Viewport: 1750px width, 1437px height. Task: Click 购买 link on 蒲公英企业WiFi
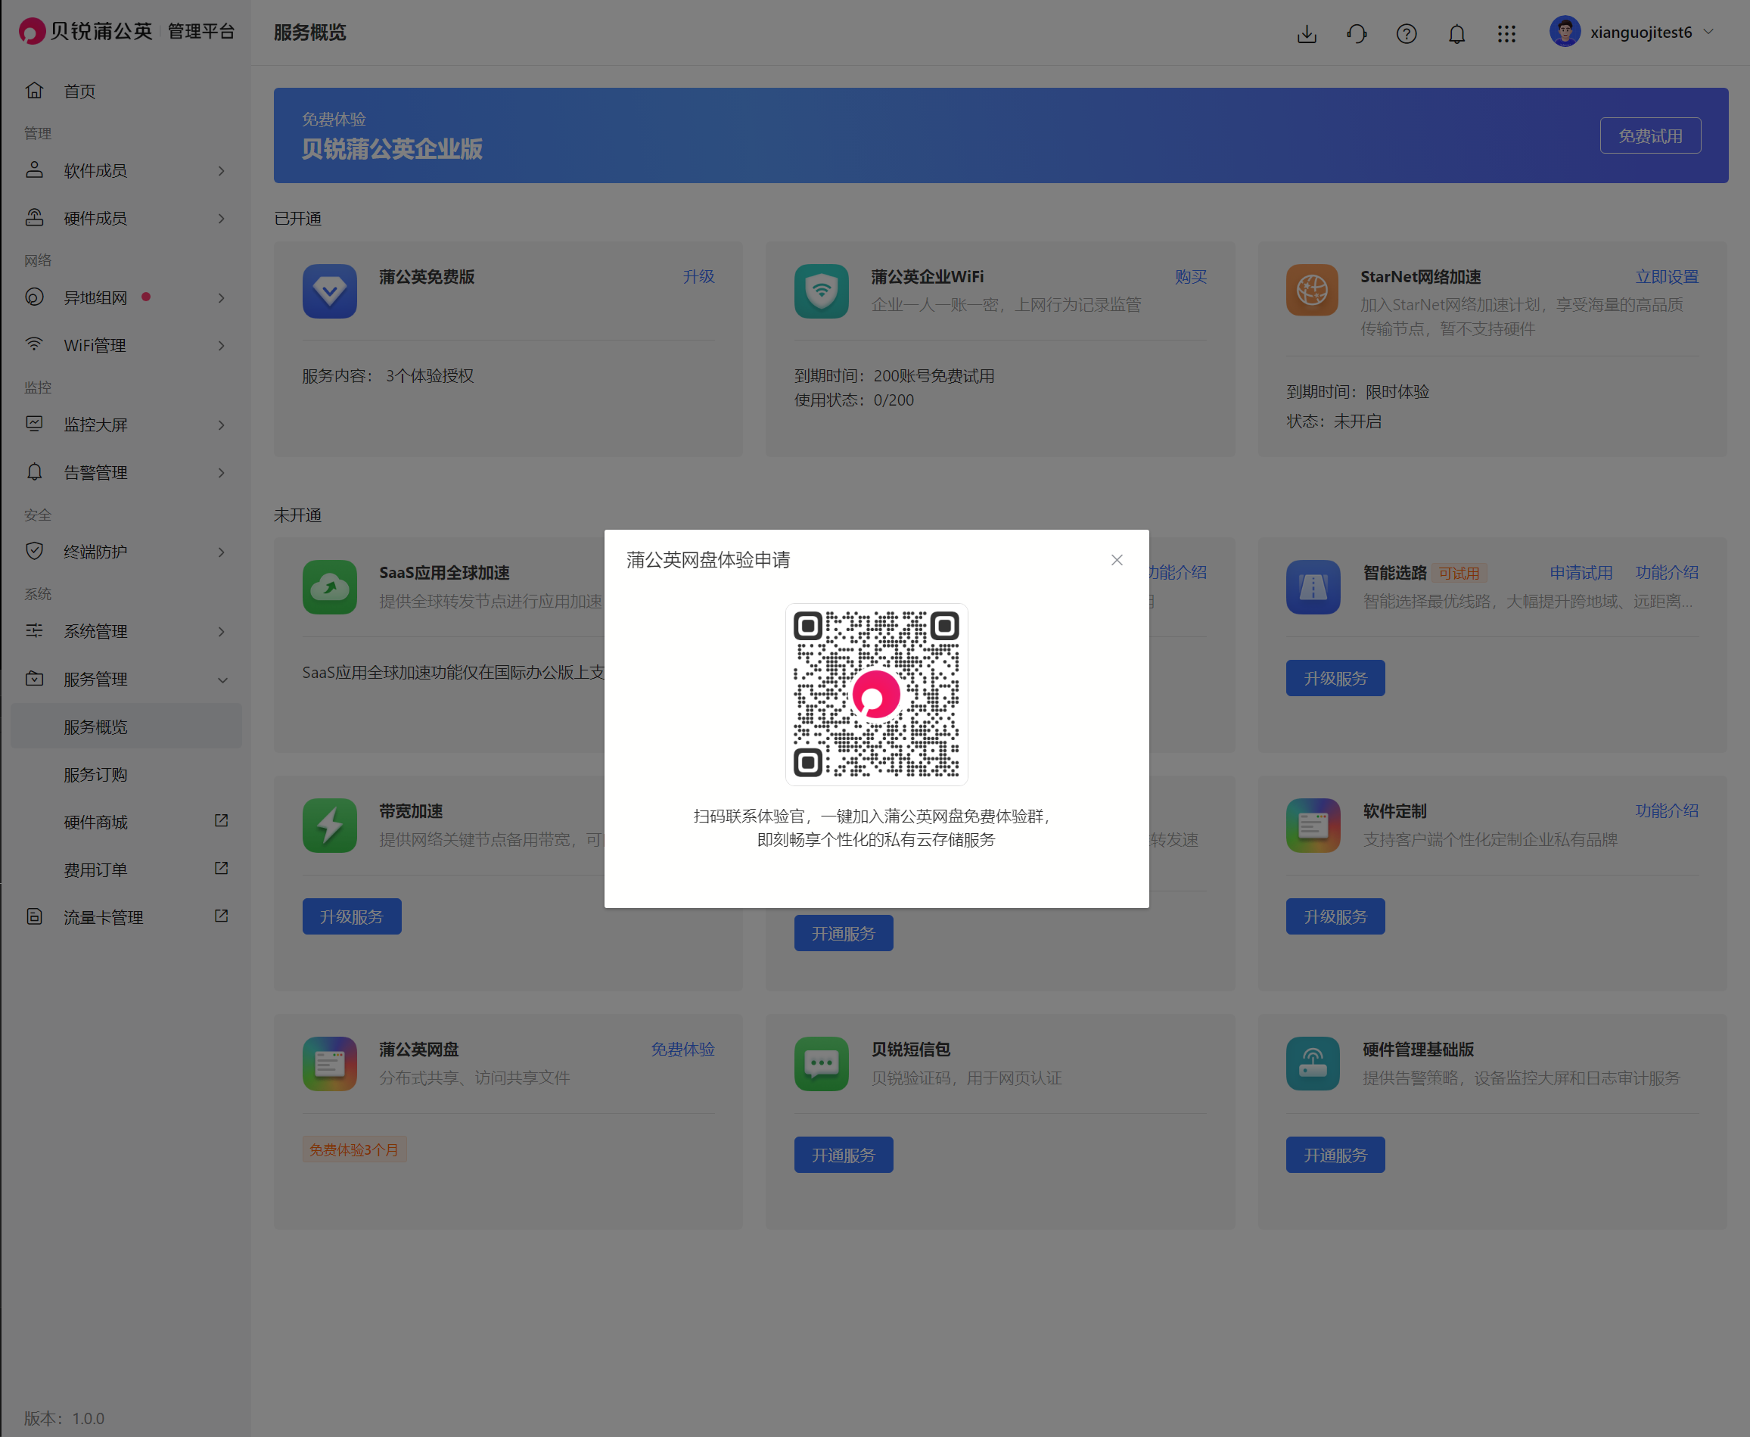[x=1191, y=276]
